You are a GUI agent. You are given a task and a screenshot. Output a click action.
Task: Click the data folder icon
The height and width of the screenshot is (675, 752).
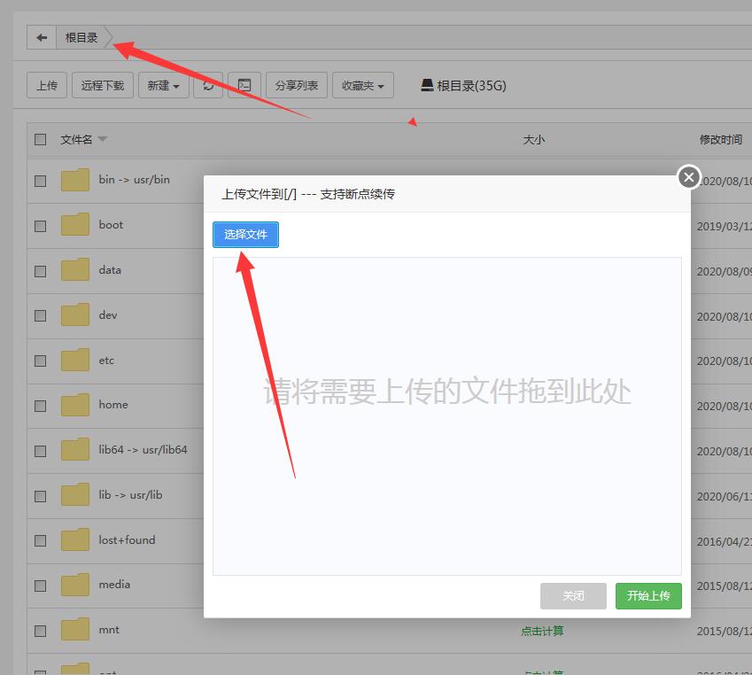[x=75, y=270]
